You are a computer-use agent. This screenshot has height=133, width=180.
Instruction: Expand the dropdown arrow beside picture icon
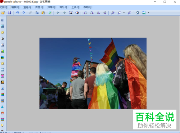coord(149,13)
